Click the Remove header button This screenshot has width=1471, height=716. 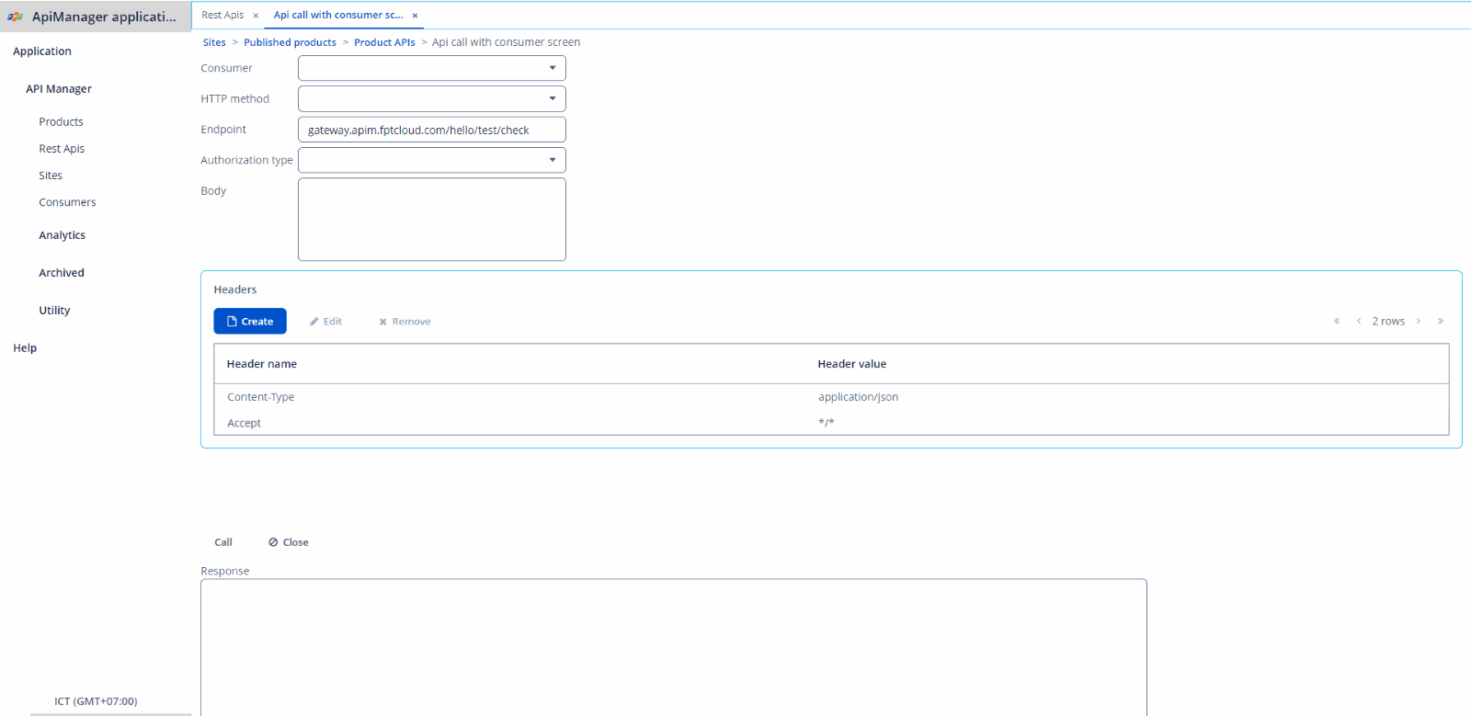[405, 322]
